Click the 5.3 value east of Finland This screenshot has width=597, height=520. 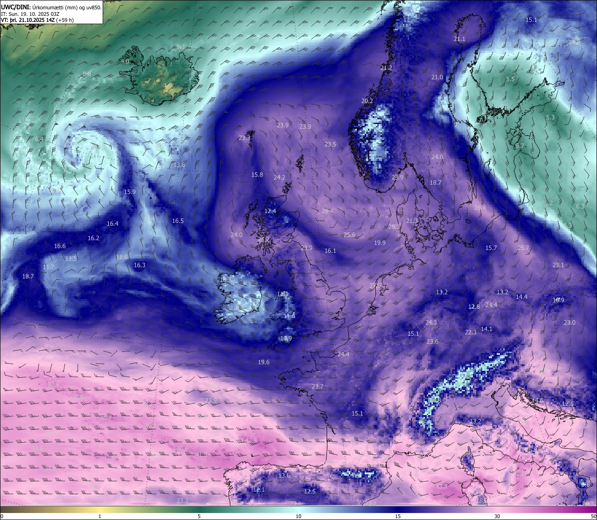pos(550,118)
